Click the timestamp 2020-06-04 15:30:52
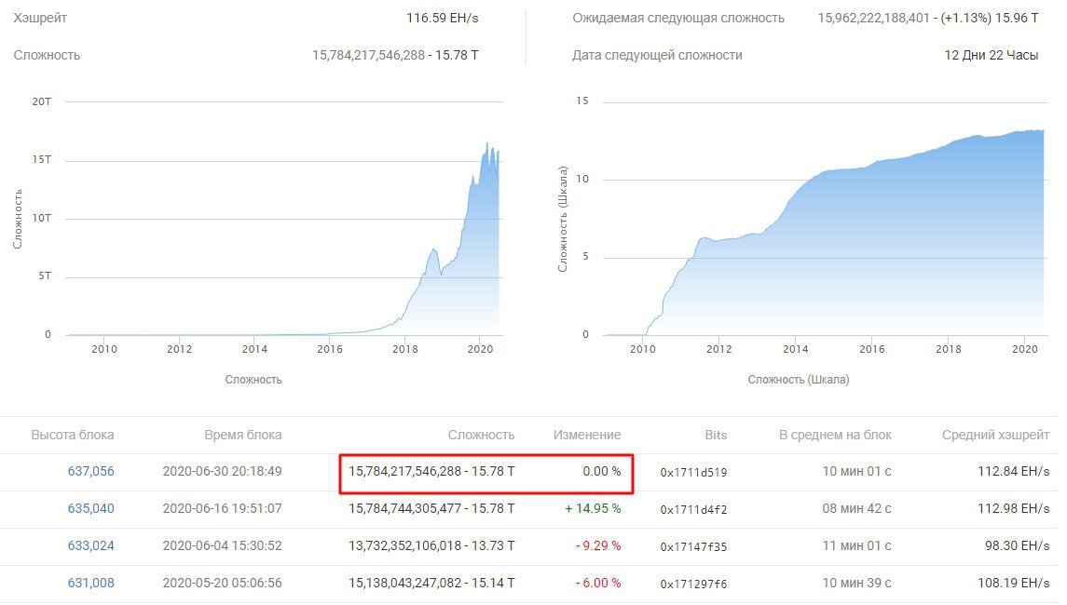This screenshot has height=605, width=1067. coord(222,545)
